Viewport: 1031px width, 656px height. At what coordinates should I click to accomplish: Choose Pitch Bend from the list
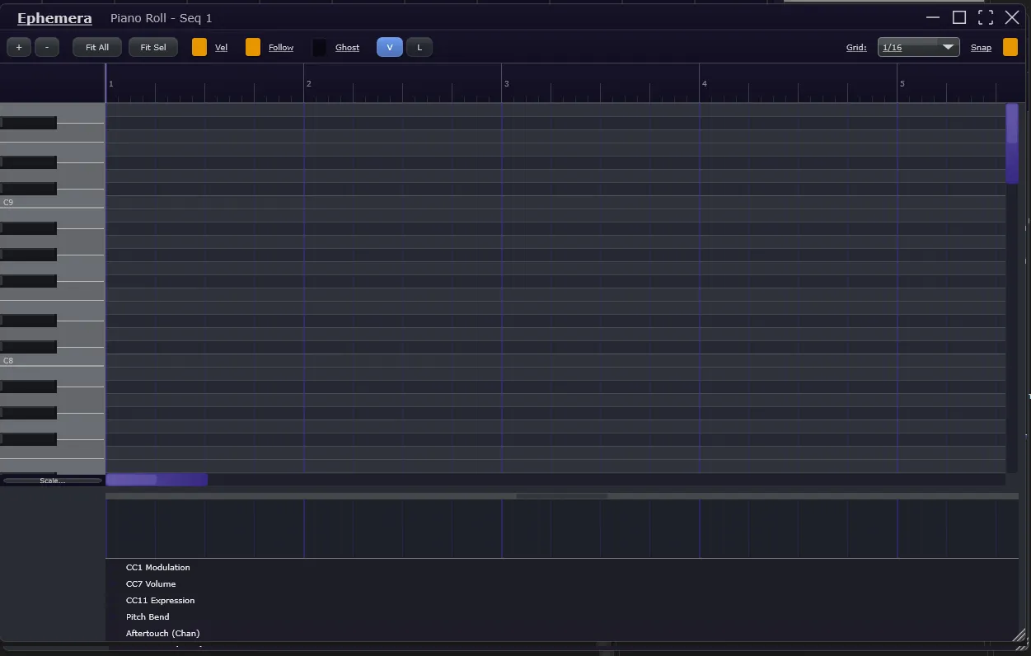148,617
